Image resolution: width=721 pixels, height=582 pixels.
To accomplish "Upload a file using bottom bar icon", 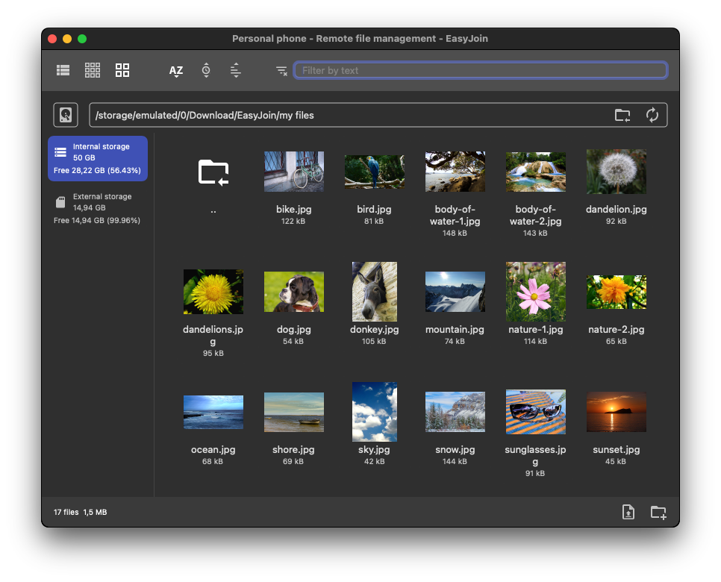I will (x=628, y=512).
